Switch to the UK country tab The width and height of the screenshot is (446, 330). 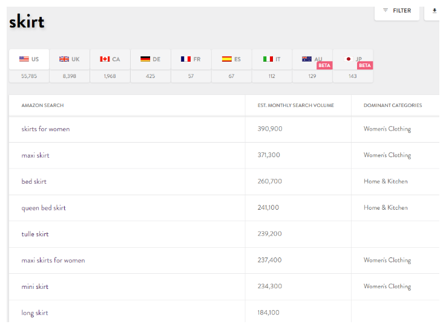[70, 59]
